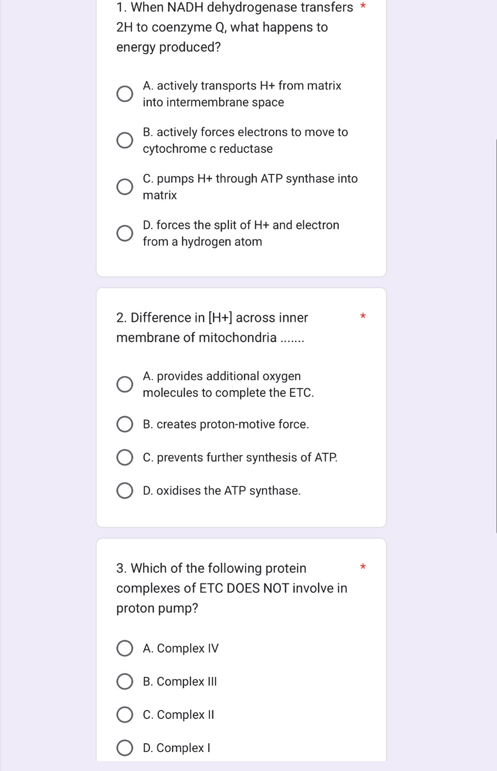497x771 pixels.
Task: Click the red required asterisk on question 3
Action: pyautogui.click(x=363, y=567)
